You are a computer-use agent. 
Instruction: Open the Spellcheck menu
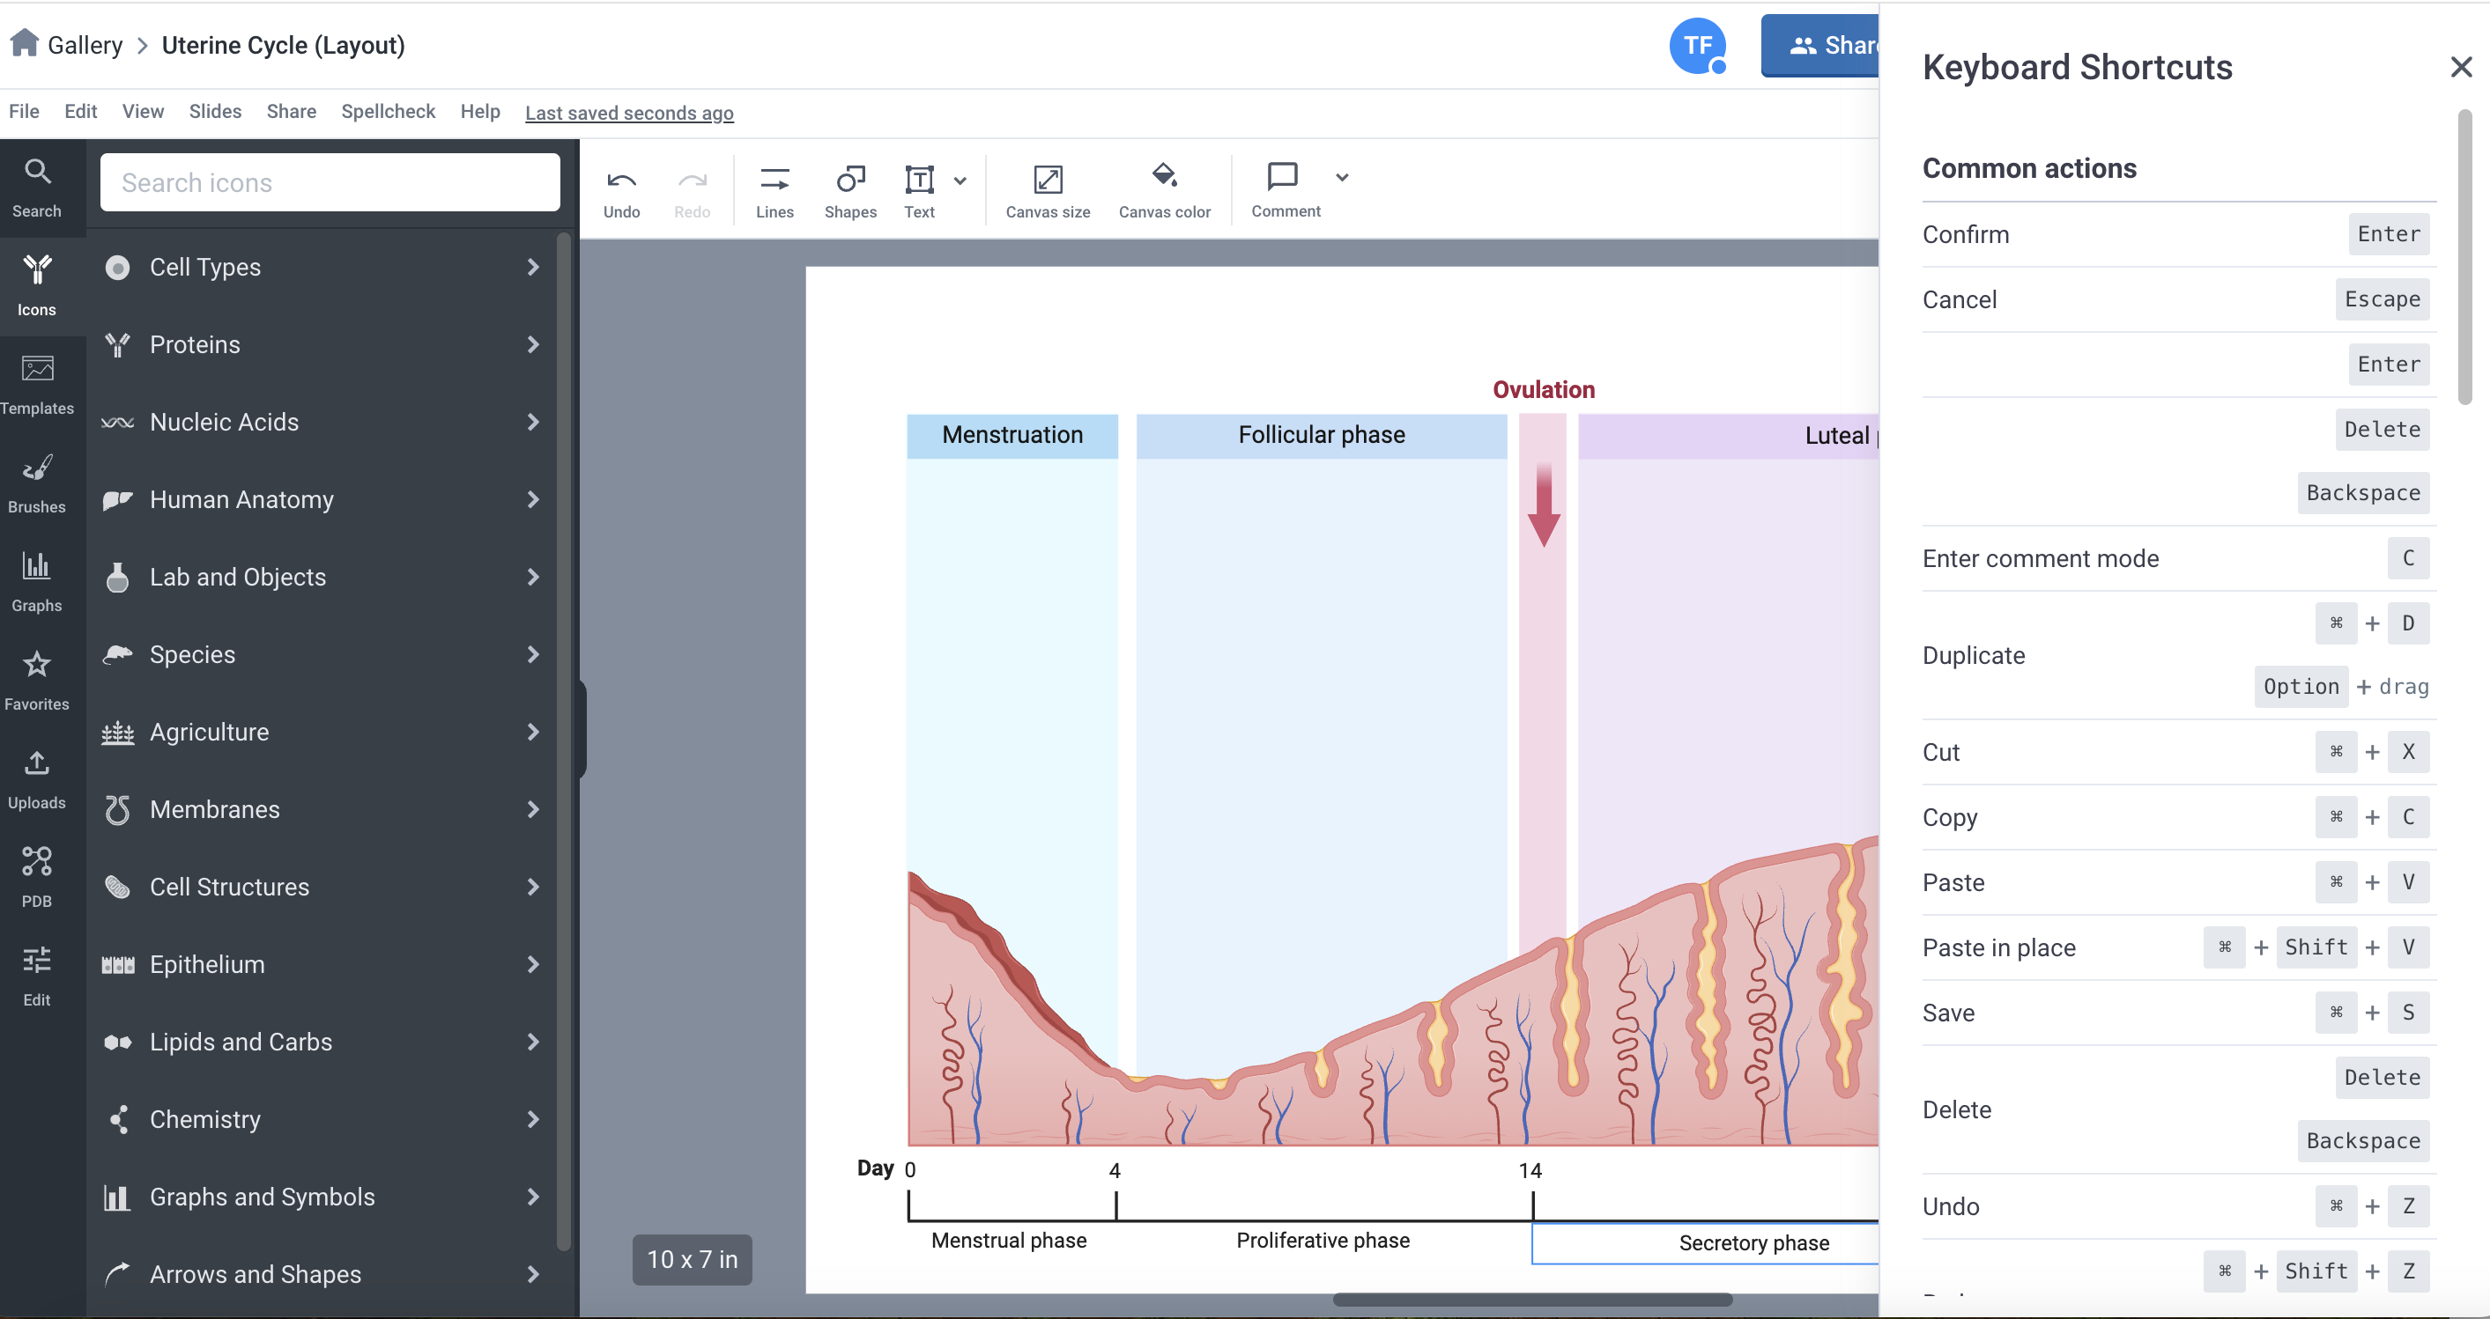[388, 111]
